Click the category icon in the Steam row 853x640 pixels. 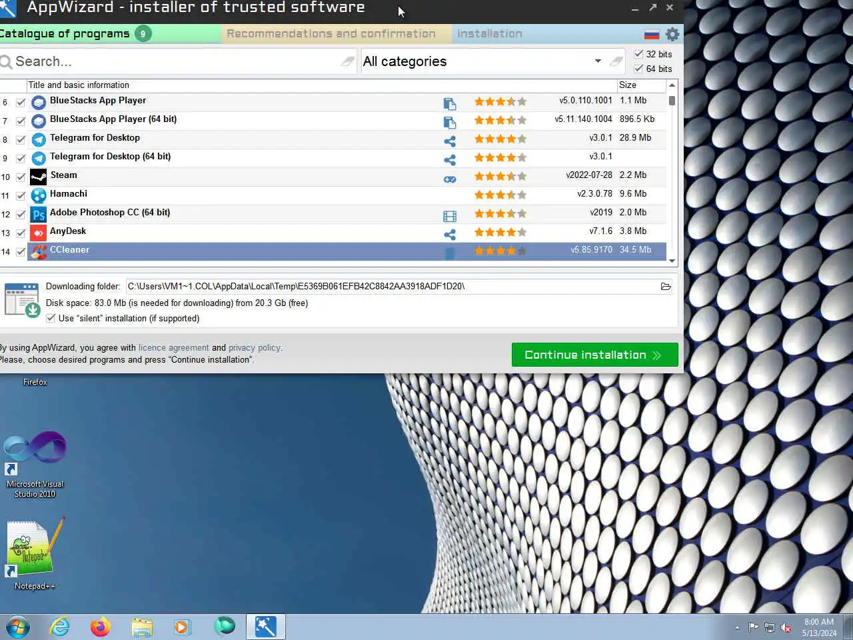pyautogui.click(x=450, y=179)
